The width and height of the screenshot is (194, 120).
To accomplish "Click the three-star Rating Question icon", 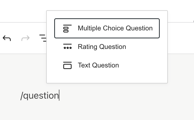I will [67, 47].
